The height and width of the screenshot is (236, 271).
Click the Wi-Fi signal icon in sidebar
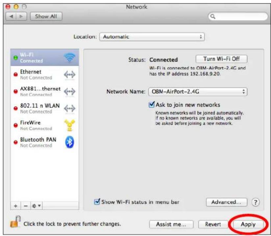click(69, 58)
